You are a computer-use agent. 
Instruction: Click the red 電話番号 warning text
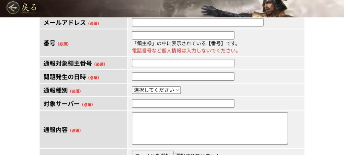185,51
